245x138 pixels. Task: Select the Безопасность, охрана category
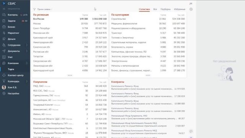point(148,47)
